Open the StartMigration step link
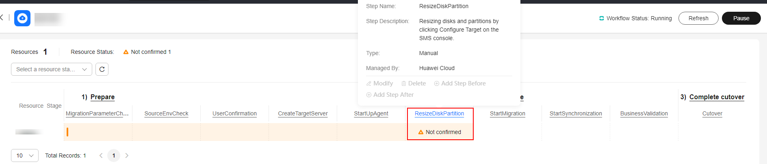 507,113
